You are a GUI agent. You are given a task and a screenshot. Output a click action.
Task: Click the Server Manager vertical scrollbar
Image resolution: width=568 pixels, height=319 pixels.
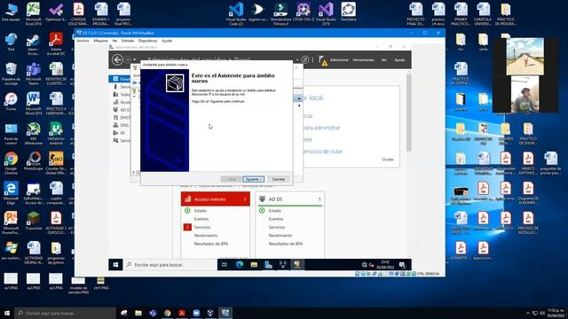409,113
